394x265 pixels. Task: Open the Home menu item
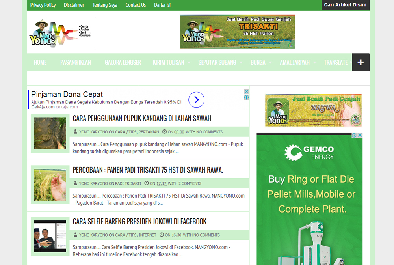click(40, 62)
